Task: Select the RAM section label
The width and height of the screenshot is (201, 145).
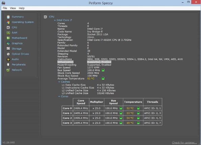Action: 15,33
